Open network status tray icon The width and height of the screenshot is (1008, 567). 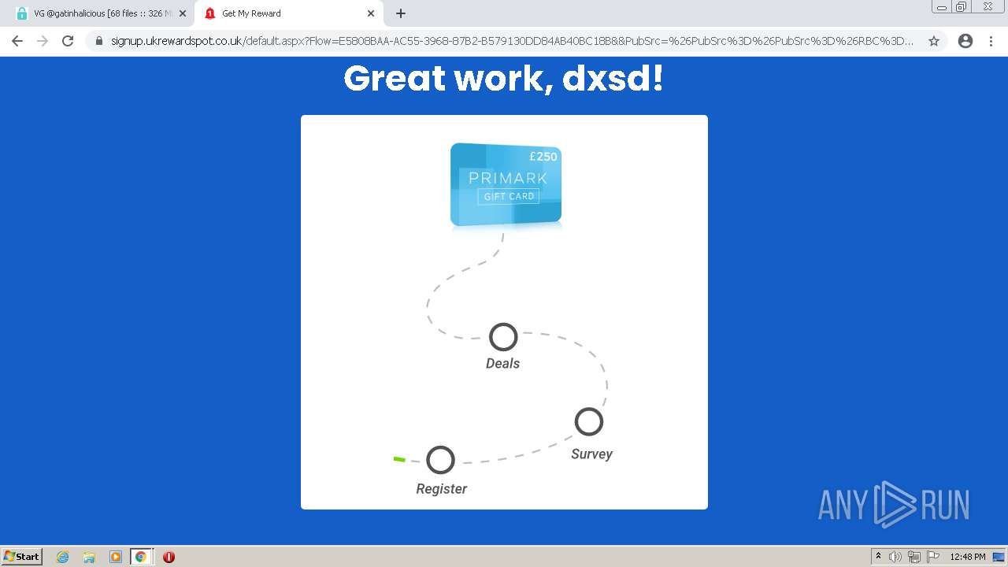[x=914, y=557]
